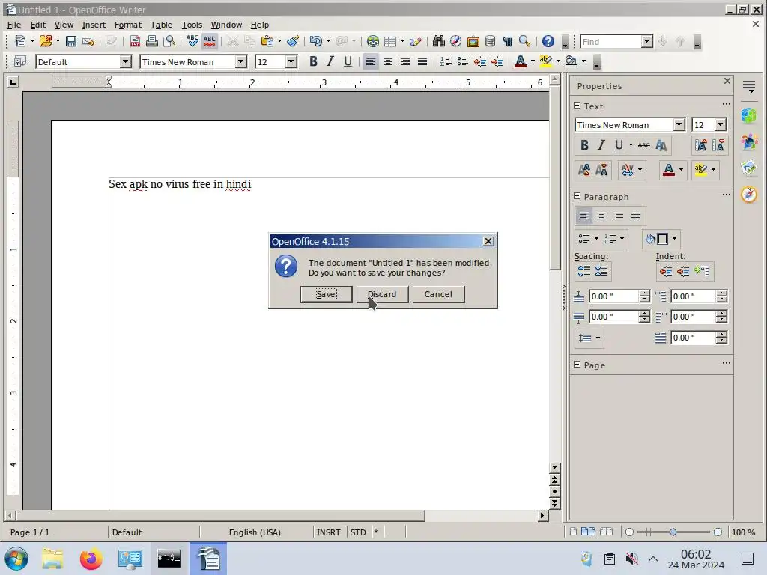Screen dimensions: 767x575
Task: Close the Properties sidebar panel
Action: [727, 81]
